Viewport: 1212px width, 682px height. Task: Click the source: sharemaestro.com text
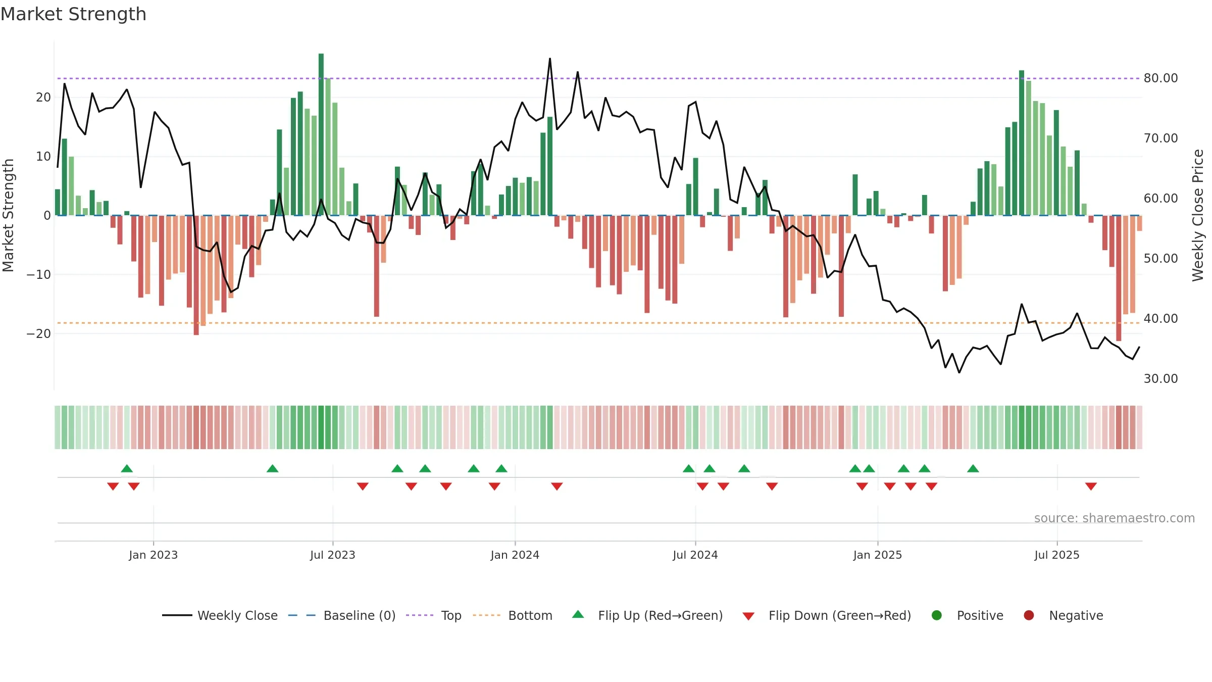[x=1115, y=518]
